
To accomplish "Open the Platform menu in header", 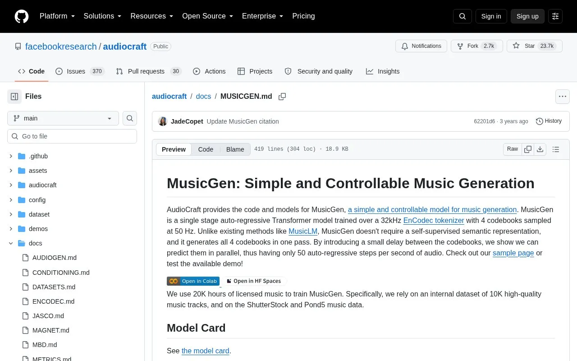I will 57,16.
